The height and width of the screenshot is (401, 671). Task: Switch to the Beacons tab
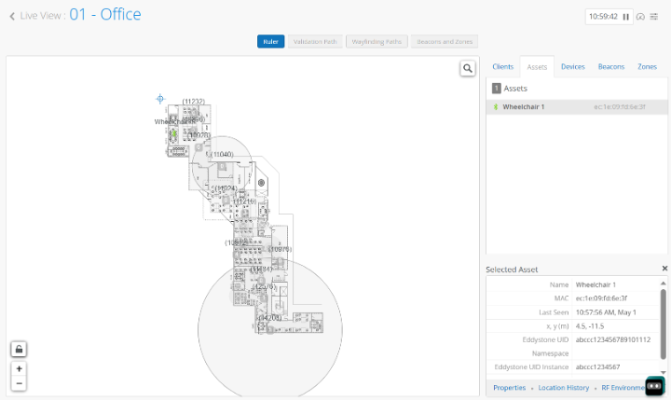611,66
